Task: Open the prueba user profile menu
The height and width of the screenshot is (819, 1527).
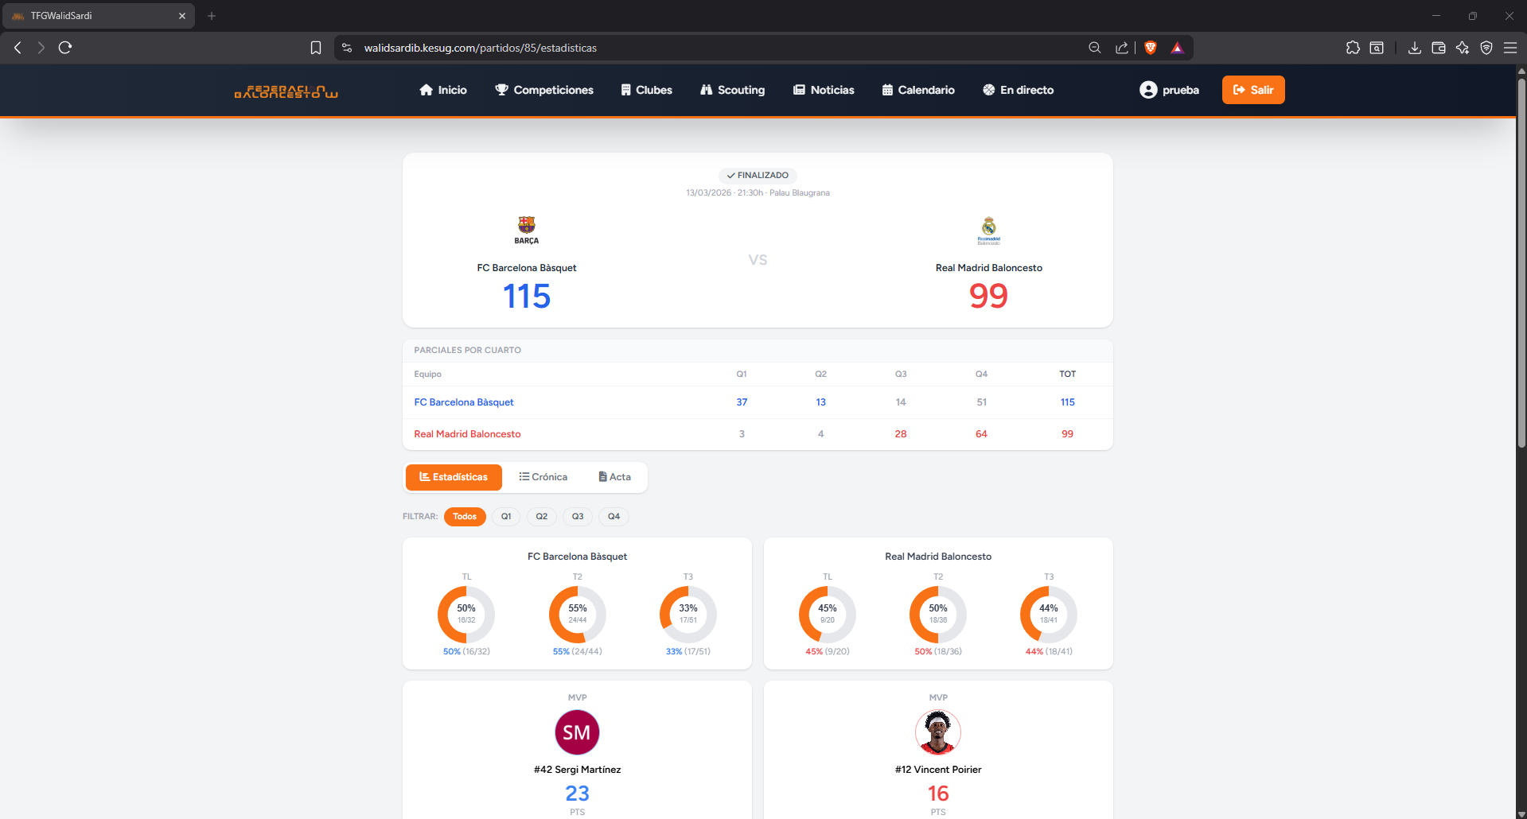Action: click(1169, 90)
